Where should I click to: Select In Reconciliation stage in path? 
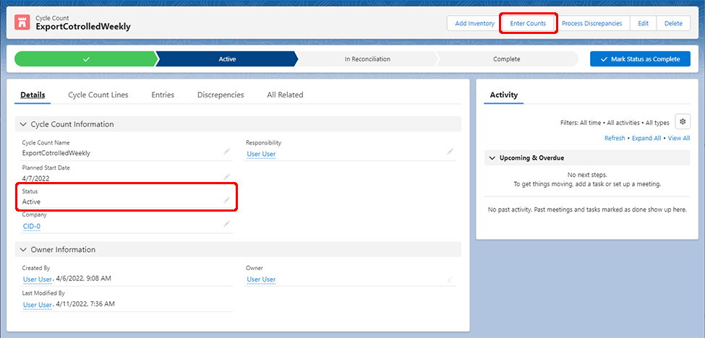click(367, 59)
